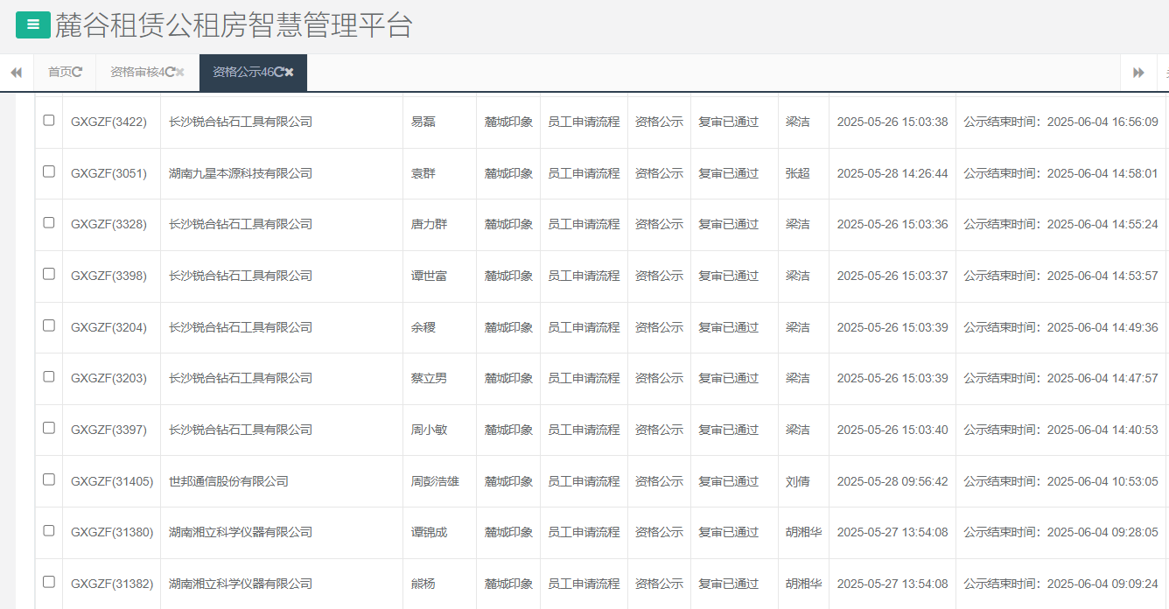
Task: Select the checkbox for GXGZF(3051) row
Action: [x=49, y=172]
